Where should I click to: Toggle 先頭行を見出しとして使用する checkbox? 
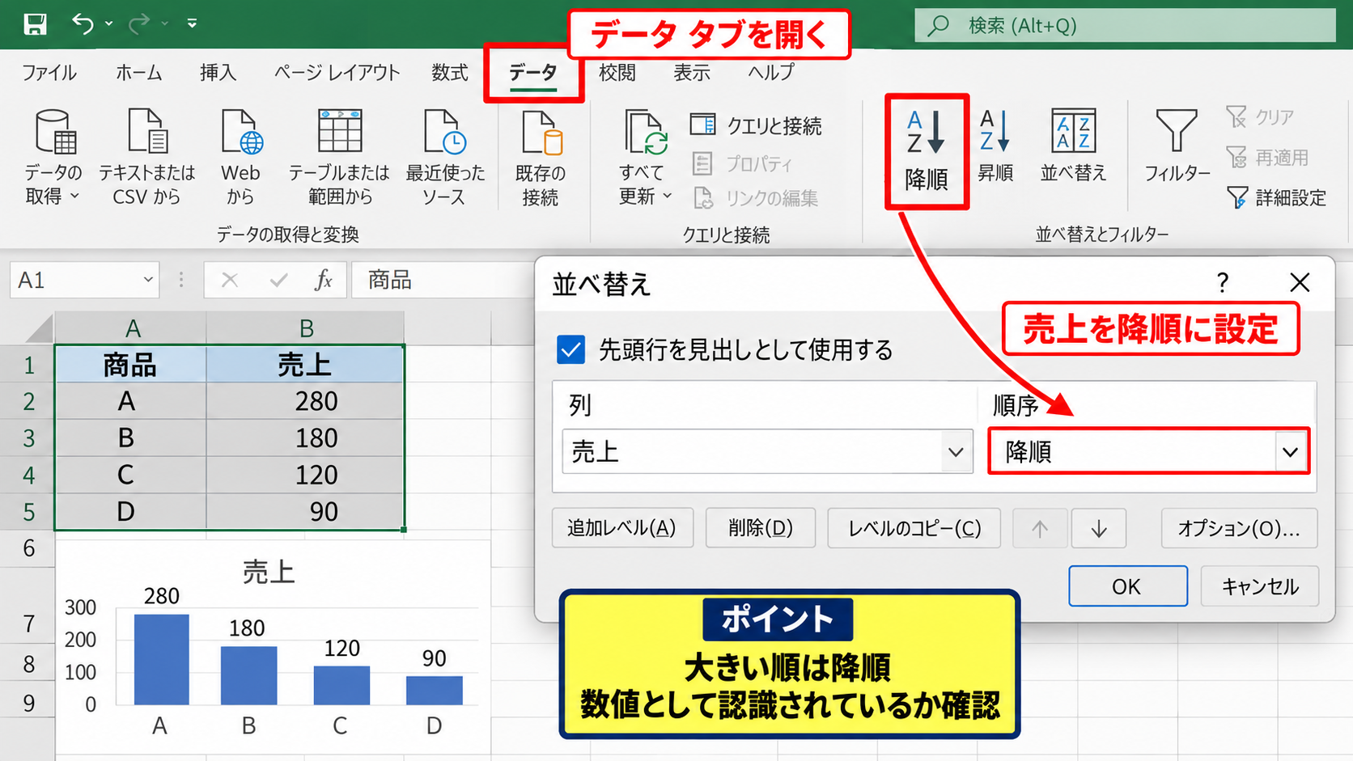point(570,349)
